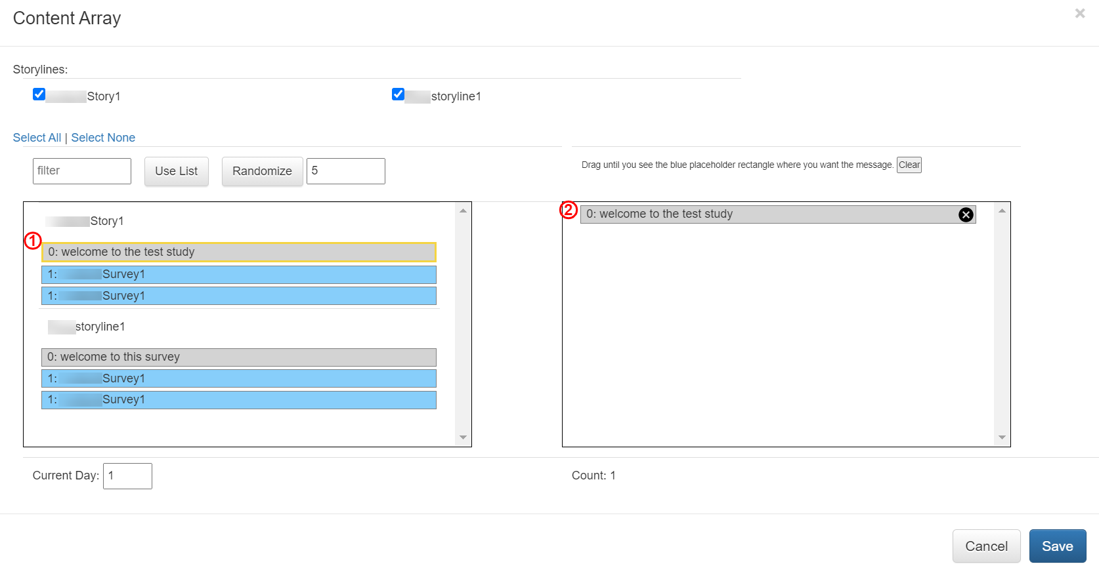
Task: Select '0: welcome to this survey' item
Action: 239,357
